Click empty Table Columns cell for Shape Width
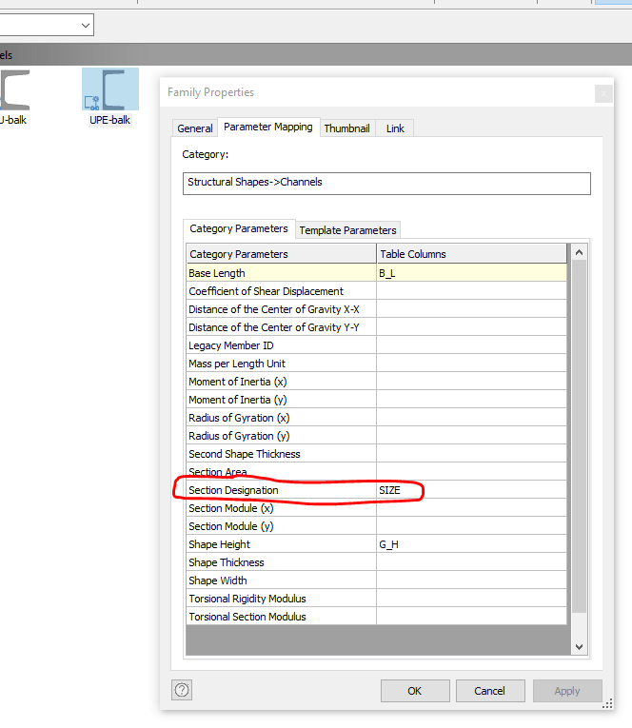Screen dimensions: 632x728 tap(472, 580)
